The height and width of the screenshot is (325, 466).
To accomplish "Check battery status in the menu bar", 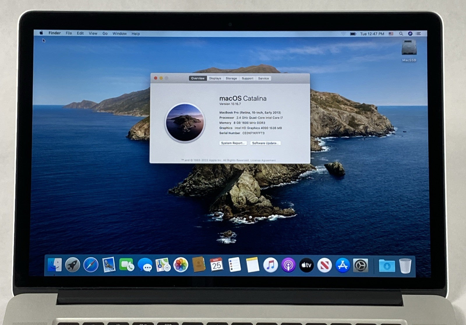I will (x=353, y=33).
